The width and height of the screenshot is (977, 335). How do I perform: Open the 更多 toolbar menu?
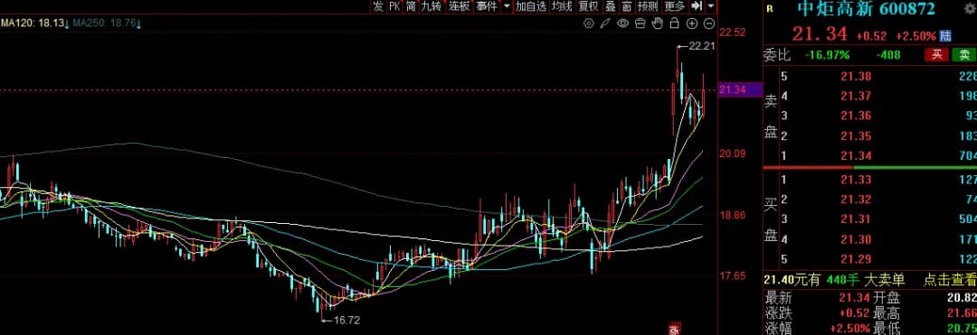point(675,6)
